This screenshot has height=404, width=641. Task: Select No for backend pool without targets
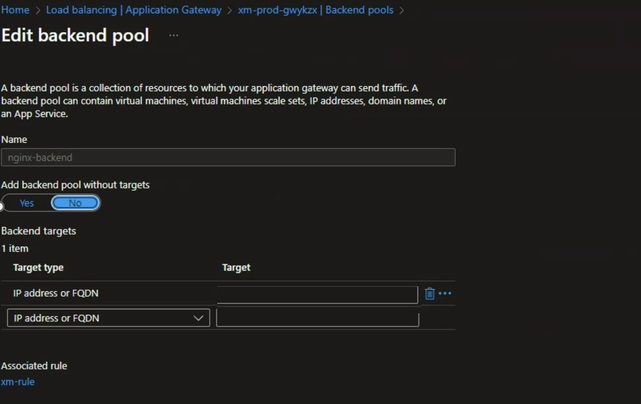[75, 203]
